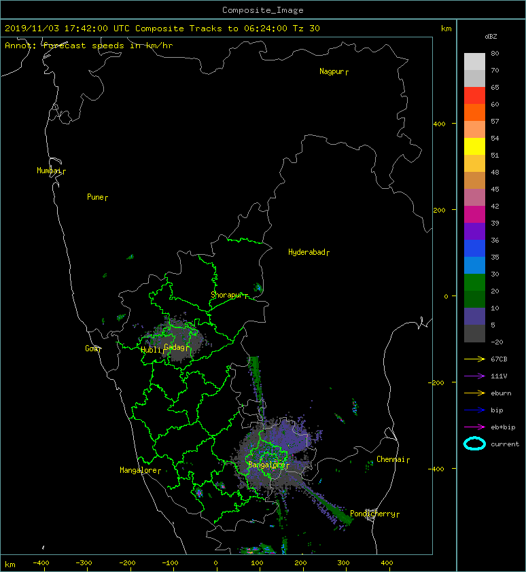Click the cyan current ellipse legend icon
Image resolution: width=526 pixels, height=572 pixels.
click(474, 444)
